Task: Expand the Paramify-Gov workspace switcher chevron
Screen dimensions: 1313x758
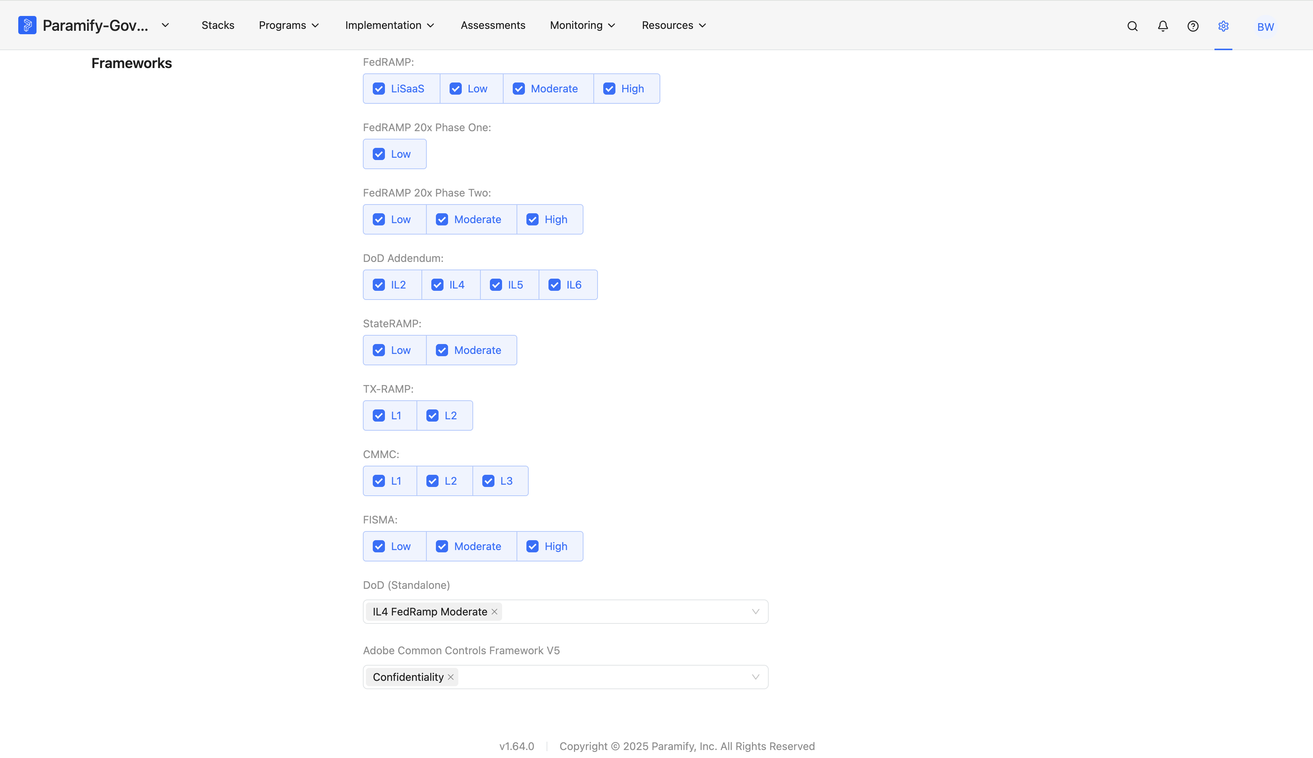Action: tap(165, 25)
